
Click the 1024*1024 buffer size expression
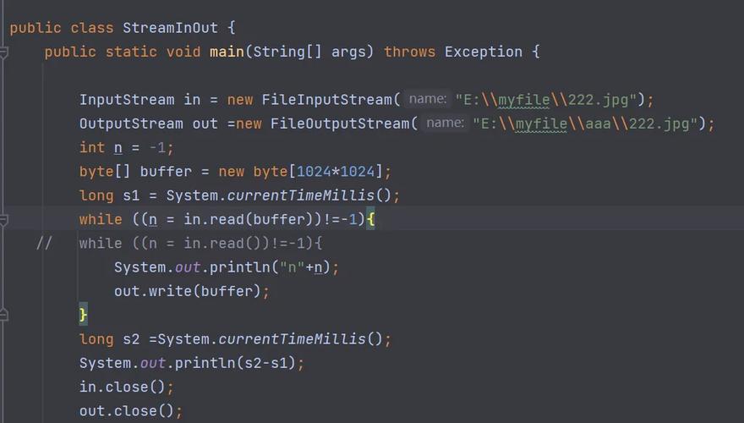[338, 172]
